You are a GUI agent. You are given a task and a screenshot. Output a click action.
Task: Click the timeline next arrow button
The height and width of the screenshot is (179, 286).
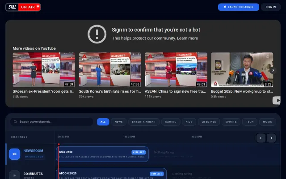click(271, 138)
